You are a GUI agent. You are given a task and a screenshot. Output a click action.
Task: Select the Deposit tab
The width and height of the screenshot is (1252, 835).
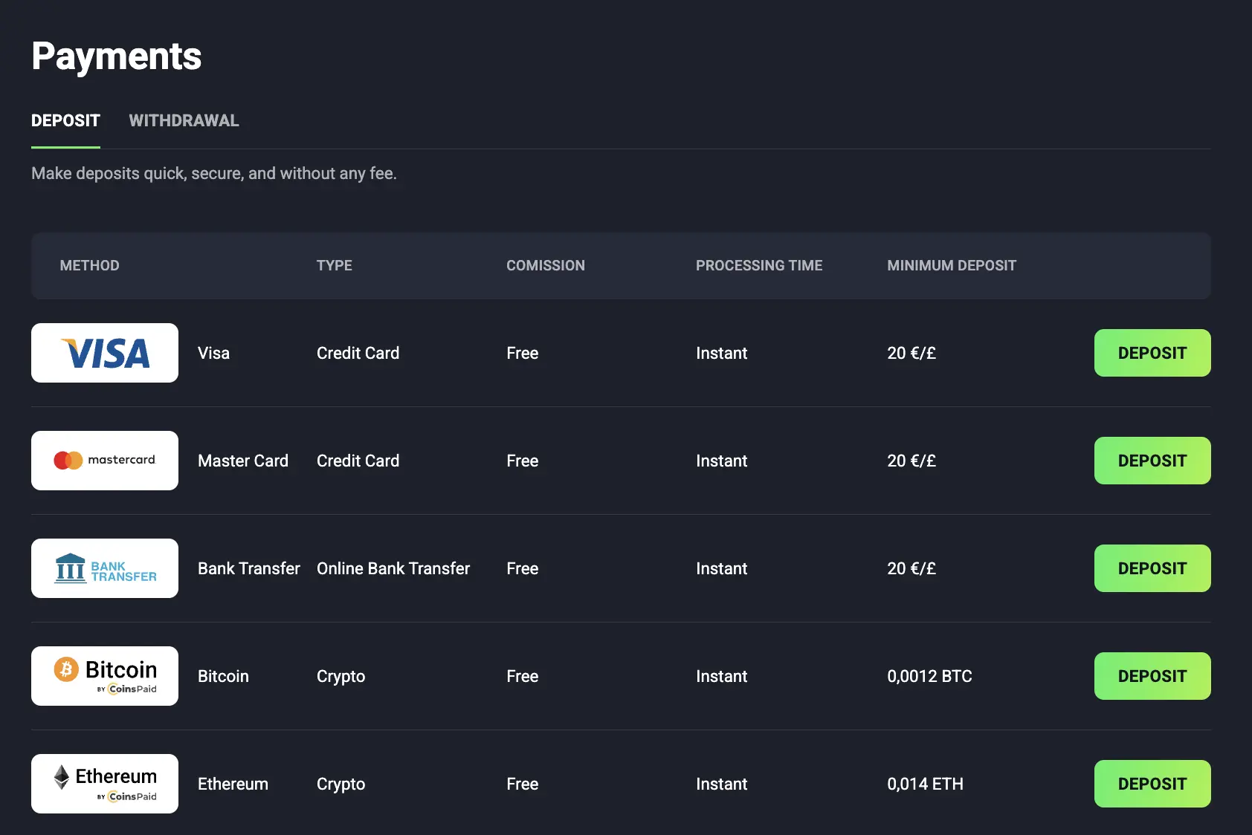click(65, 120)
